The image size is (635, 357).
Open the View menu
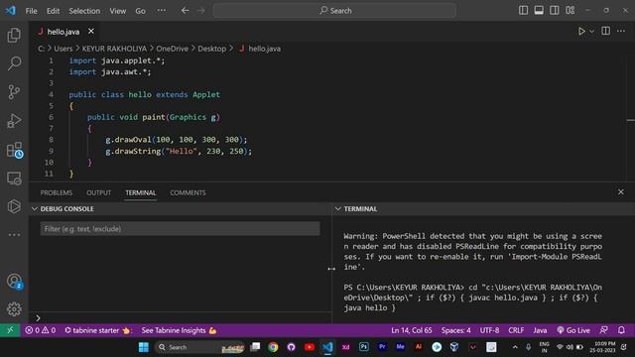click(117, 11)
